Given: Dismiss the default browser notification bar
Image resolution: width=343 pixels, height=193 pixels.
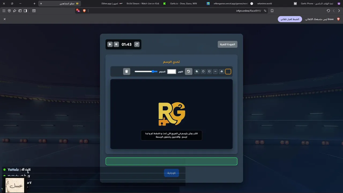Looking at the screenshot, I should [x=5, y=19].
